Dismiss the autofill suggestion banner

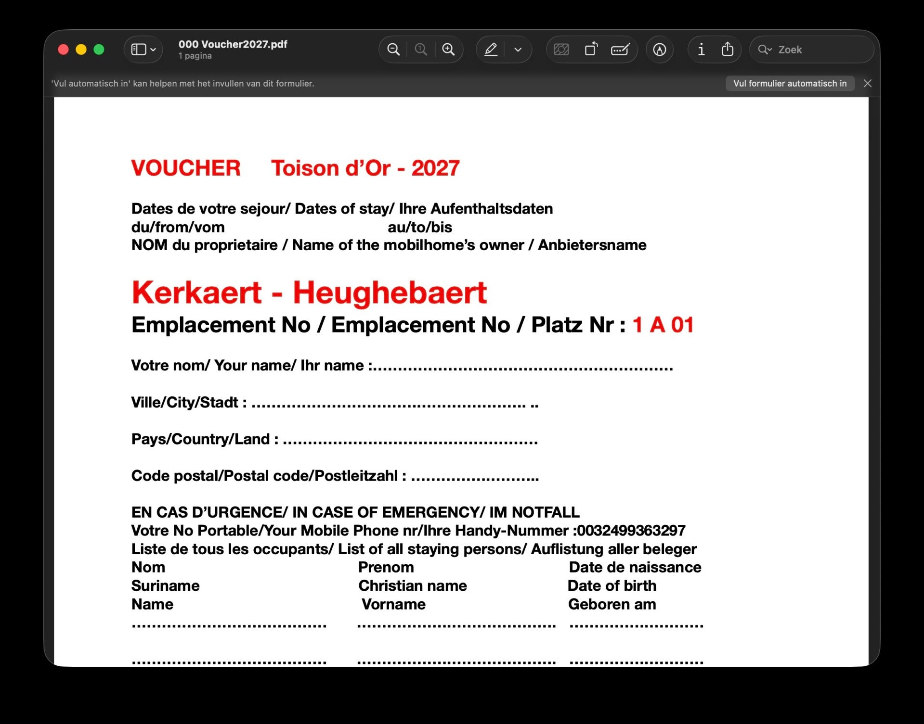(x=868, y=83)
